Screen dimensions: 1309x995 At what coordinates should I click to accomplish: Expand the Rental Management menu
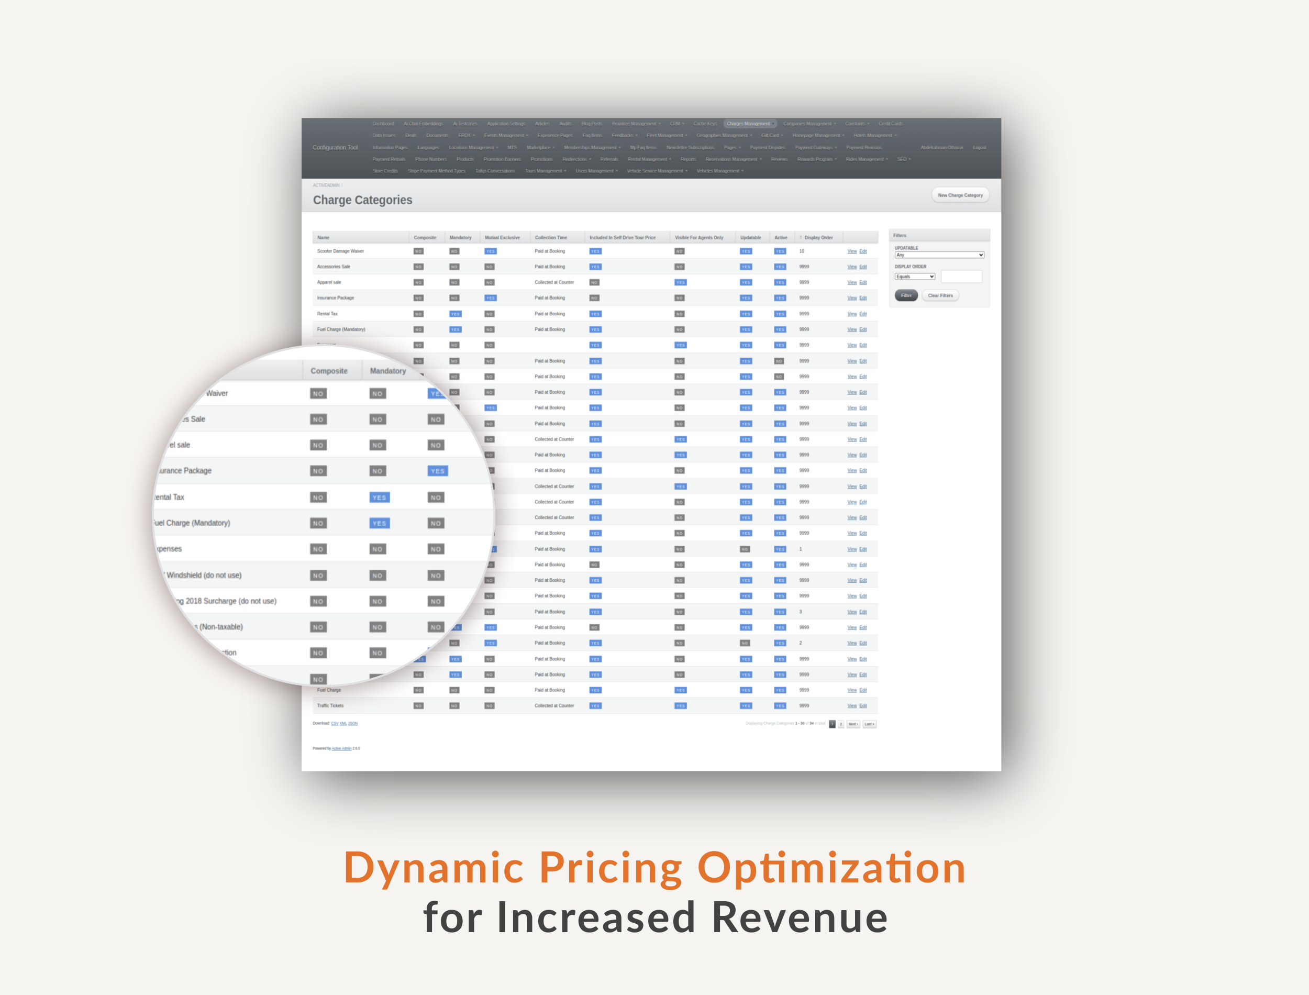(x=649, y=159)
